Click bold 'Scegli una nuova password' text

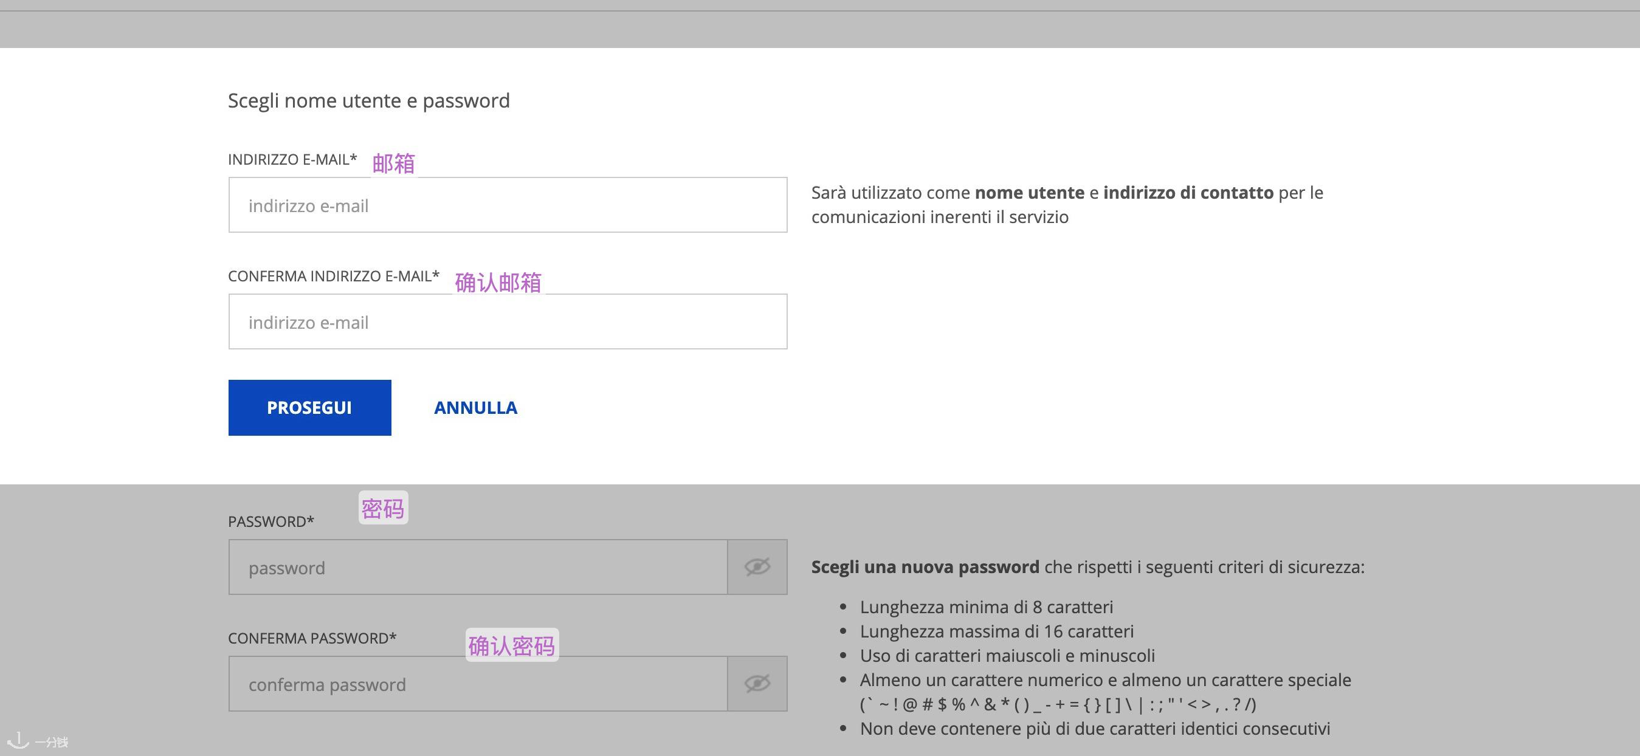click(x=925, y=567)
